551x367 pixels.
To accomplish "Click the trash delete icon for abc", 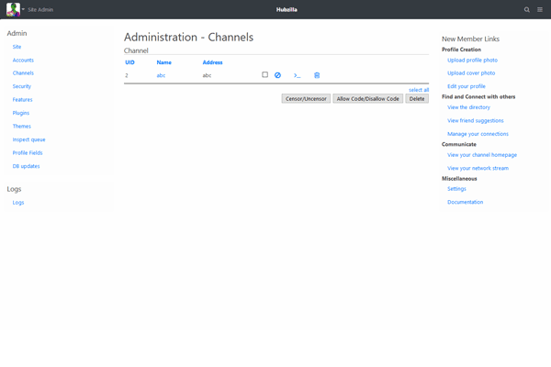I will [317, 75].
